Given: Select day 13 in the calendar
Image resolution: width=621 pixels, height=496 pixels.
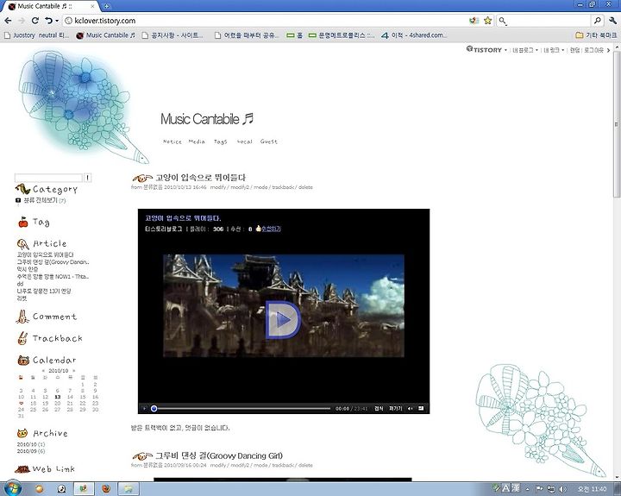Looking at the screenshot, I should pos(58,397).
